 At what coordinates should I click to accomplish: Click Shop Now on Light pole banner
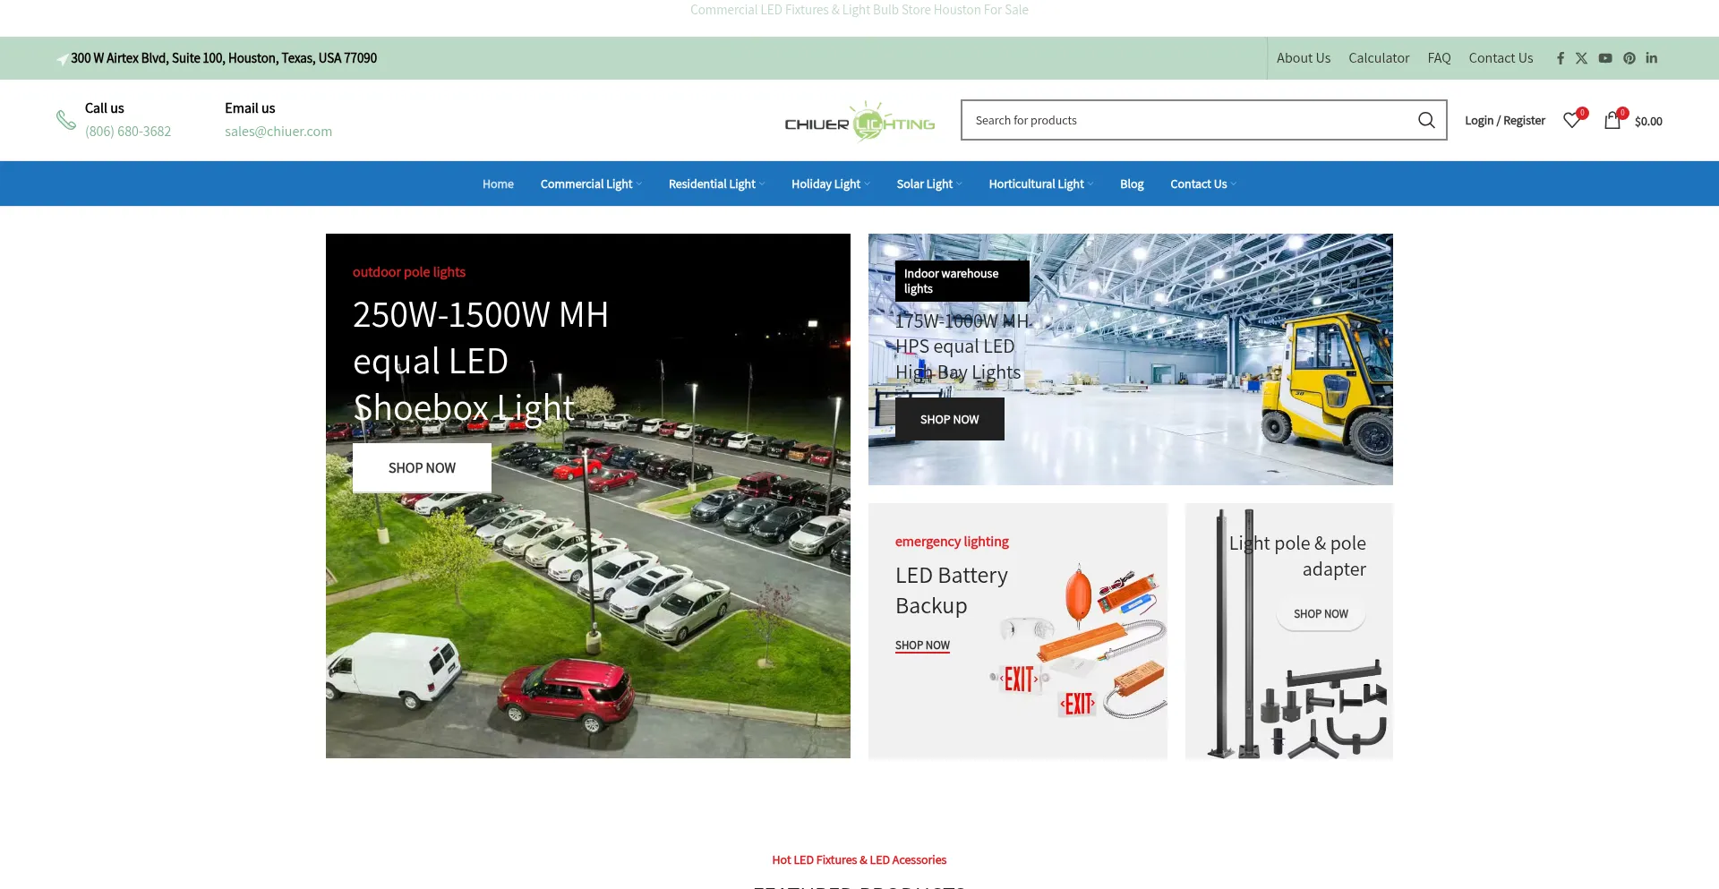(1321, 614)
